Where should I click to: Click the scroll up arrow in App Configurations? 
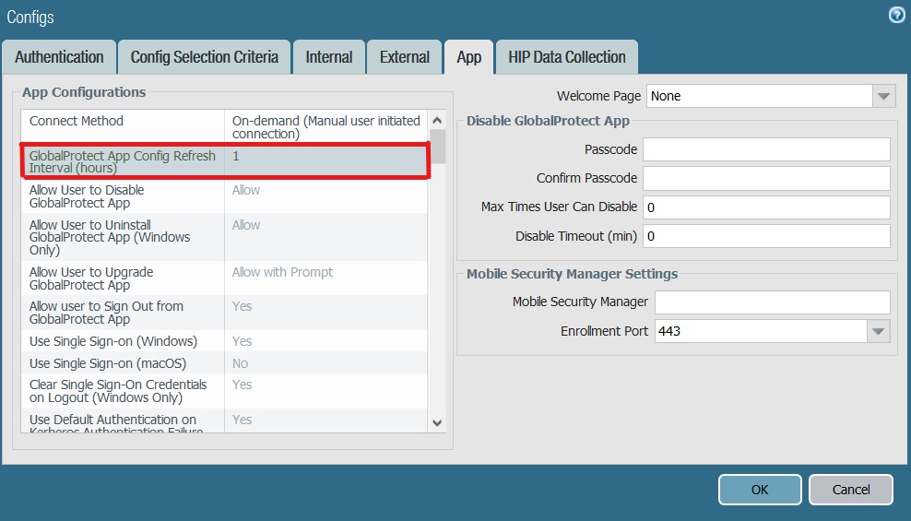[437, 120]
